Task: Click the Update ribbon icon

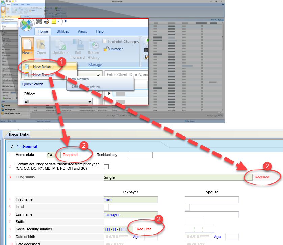Action: [60, 44]
